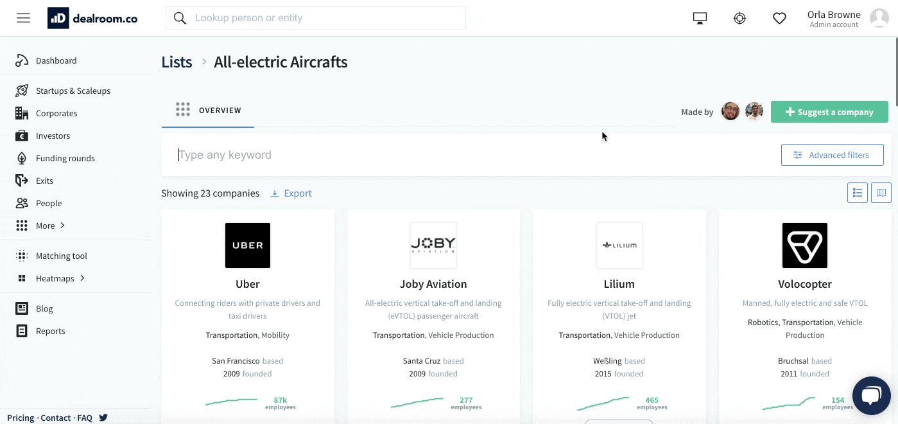This screenshot has height=424, width=898.
Task: Click the Export link
Action: point(298,193)
